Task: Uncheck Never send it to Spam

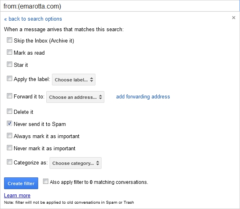Action: coord(9,124)
